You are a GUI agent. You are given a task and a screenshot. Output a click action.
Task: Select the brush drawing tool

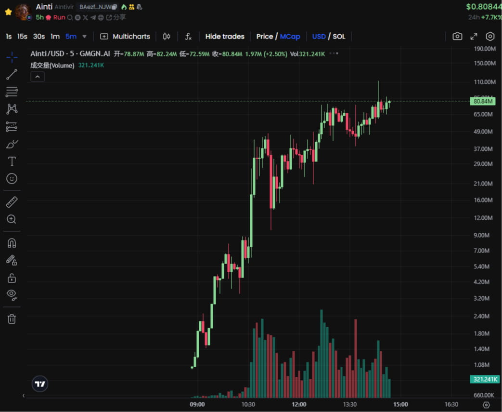click(x=11, y=144)
